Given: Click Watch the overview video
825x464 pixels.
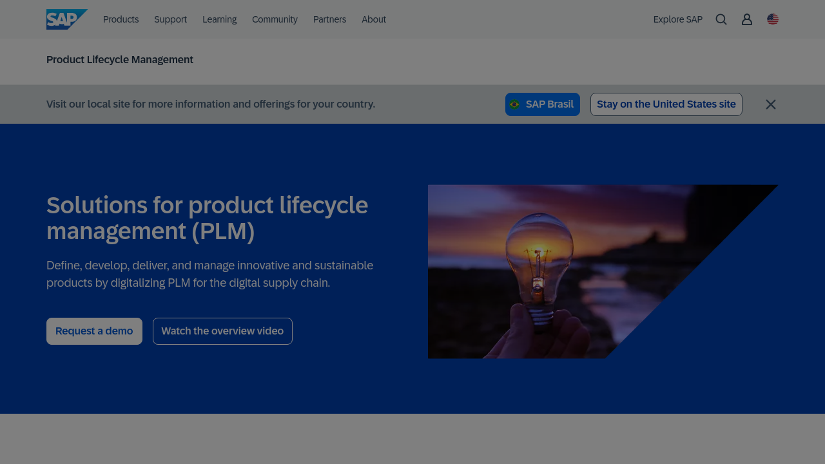Looking at the screenshot, I should 222,331.
